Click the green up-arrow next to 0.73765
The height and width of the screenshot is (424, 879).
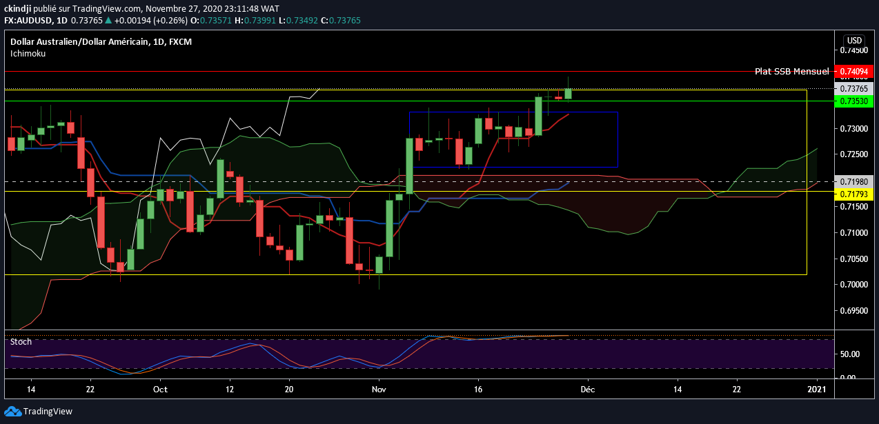click(x=108, y=21)
